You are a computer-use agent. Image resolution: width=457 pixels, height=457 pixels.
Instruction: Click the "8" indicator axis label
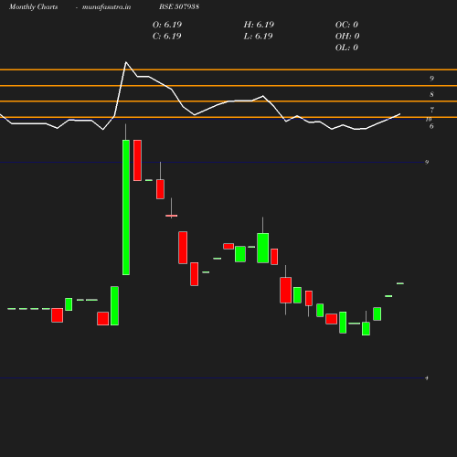431,94
